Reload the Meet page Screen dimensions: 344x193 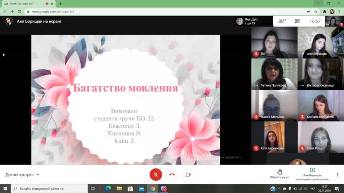(x=19, y=12)
